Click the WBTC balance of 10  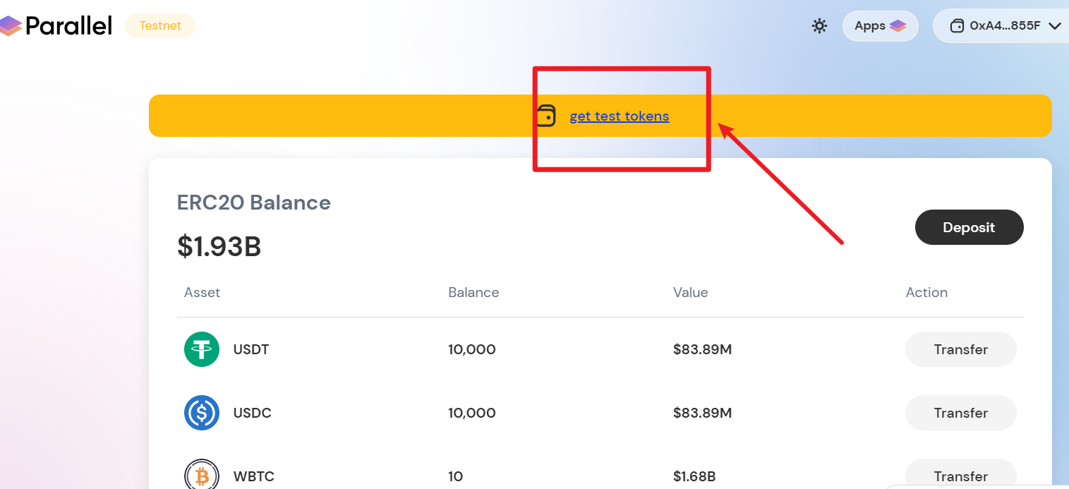(x=456, y=476)
